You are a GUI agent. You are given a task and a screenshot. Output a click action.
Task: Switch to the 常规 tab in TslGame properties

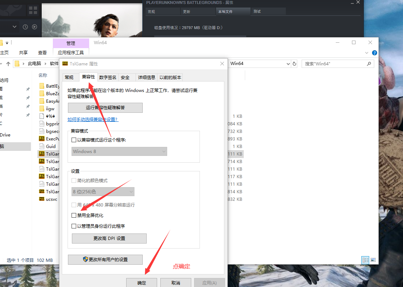[69, 77]
